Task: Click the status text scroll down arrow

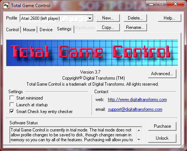Action: [x=139, y=139]
